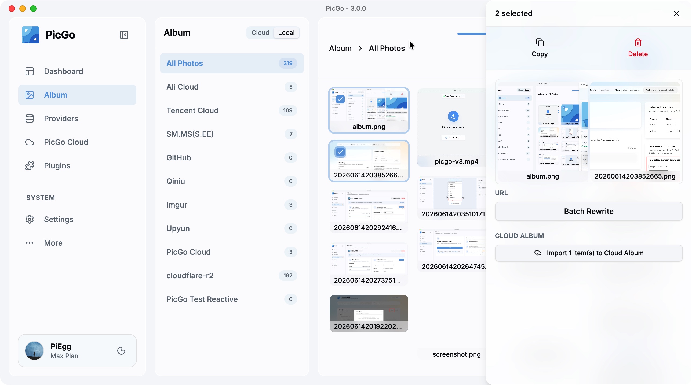Click the red Delete trash icon
The height and width of the screenshot is (385, 692).
tap(638, 42)
